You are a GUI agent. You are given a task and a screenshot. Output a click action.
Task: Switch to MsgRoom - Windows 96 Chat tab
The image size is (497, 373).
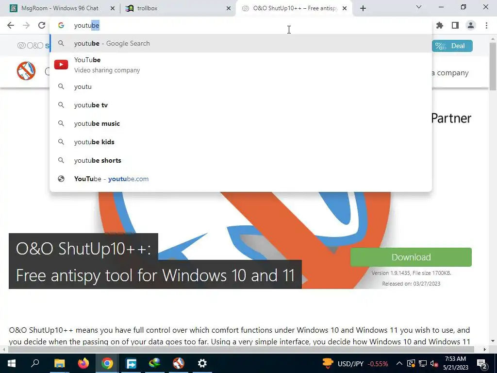pos(60,8)
